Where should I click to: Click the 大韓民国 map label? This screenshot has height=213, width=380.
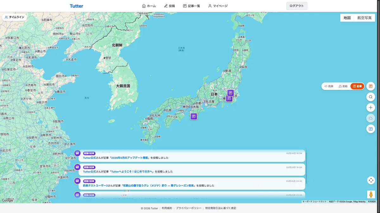pyautogui.click(x=123, y=86)
